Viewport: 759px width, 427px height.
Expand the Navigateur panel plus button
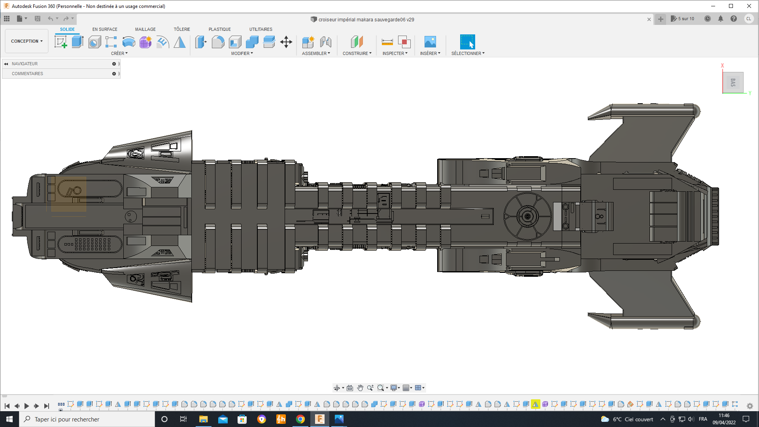pyautogui.click(x=114, y=64)
